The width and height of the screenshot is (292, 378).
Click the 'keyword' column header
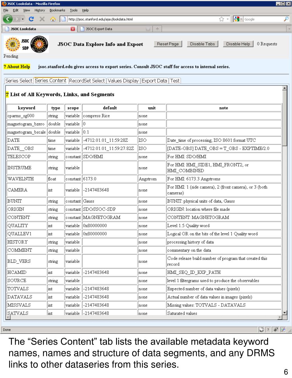pos(27,108)
